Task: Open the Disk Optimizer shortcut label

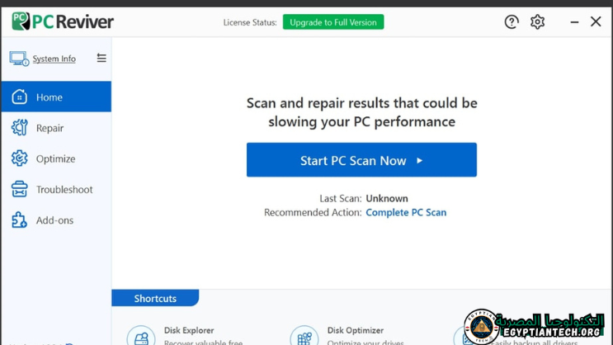Action: 356,330
